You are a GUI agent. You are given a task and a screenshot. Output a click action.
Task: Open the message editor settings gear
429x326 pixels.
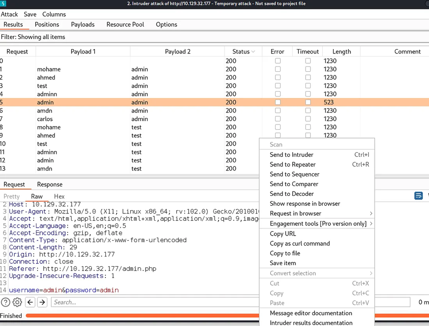(x=17, y=302)
